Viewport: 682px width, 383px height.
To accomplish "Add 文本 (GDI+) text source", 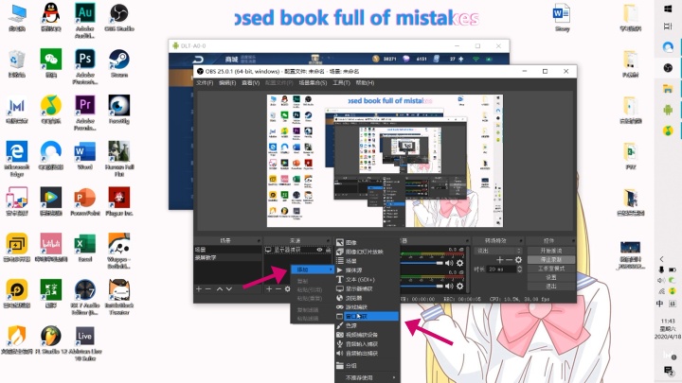I will (x=367, y=280).
